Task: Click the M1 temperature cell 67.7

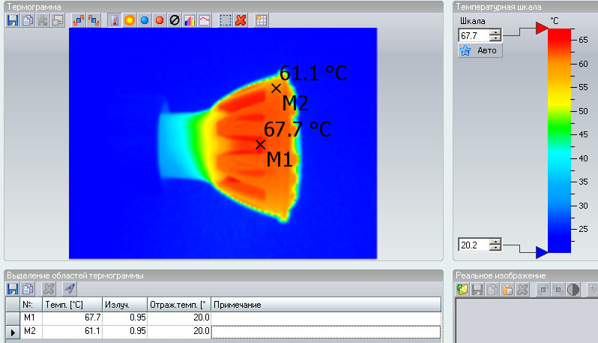Action: 72,317
